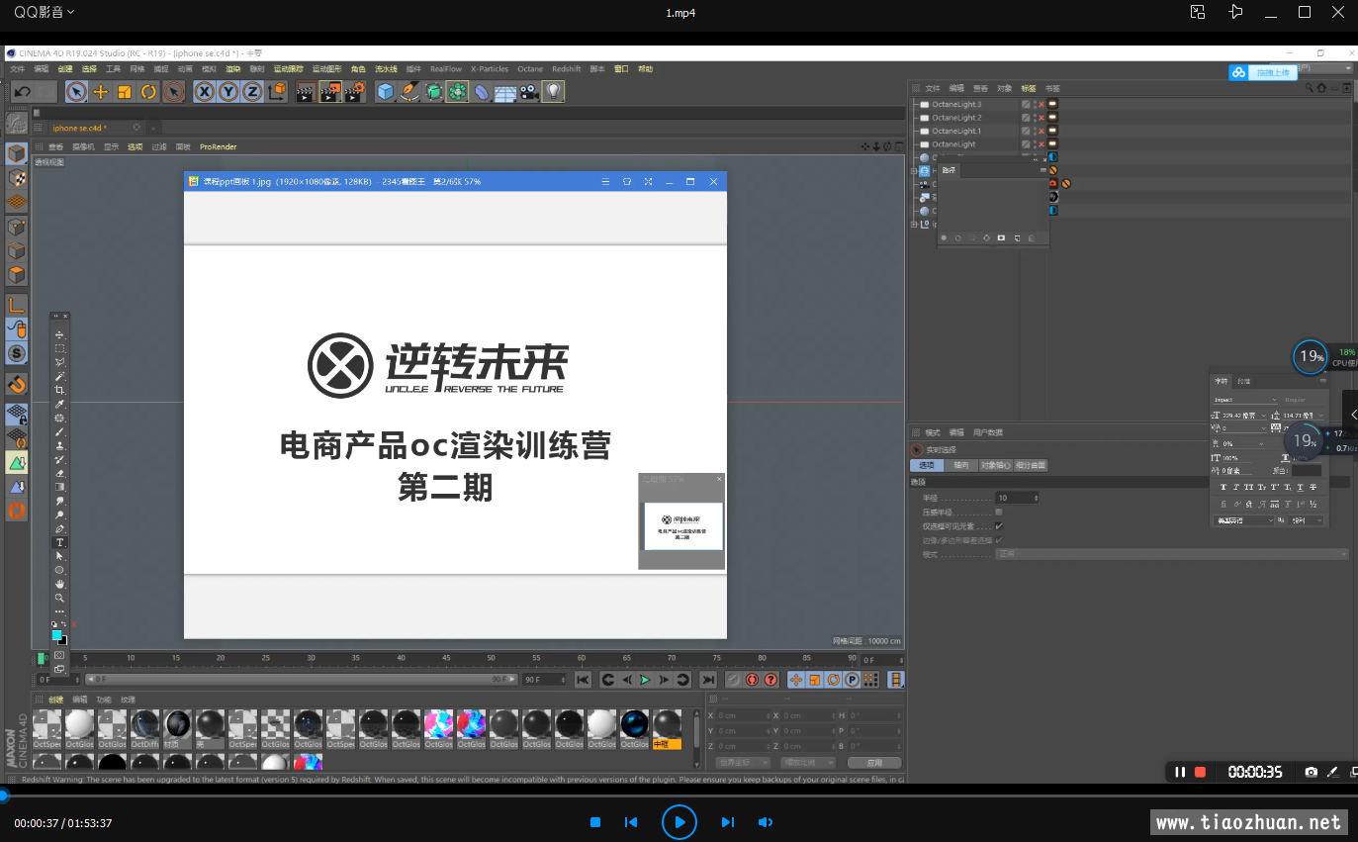Toggle the red X on OctaneLight.2

pos(1041,117)
